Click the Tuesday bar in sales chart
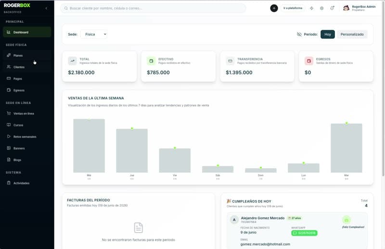Image resolution: width=385 pixels, height=249 pixels. (x=346, y=148)
